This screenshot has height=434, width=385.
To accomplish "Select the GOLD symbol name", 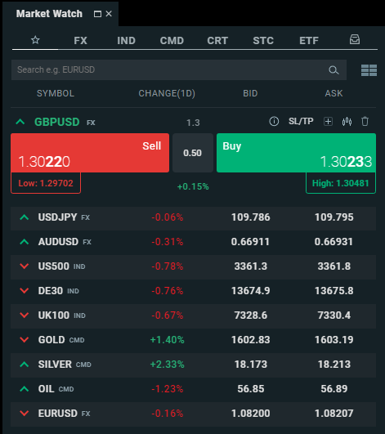I will click(x=51, y=340).
